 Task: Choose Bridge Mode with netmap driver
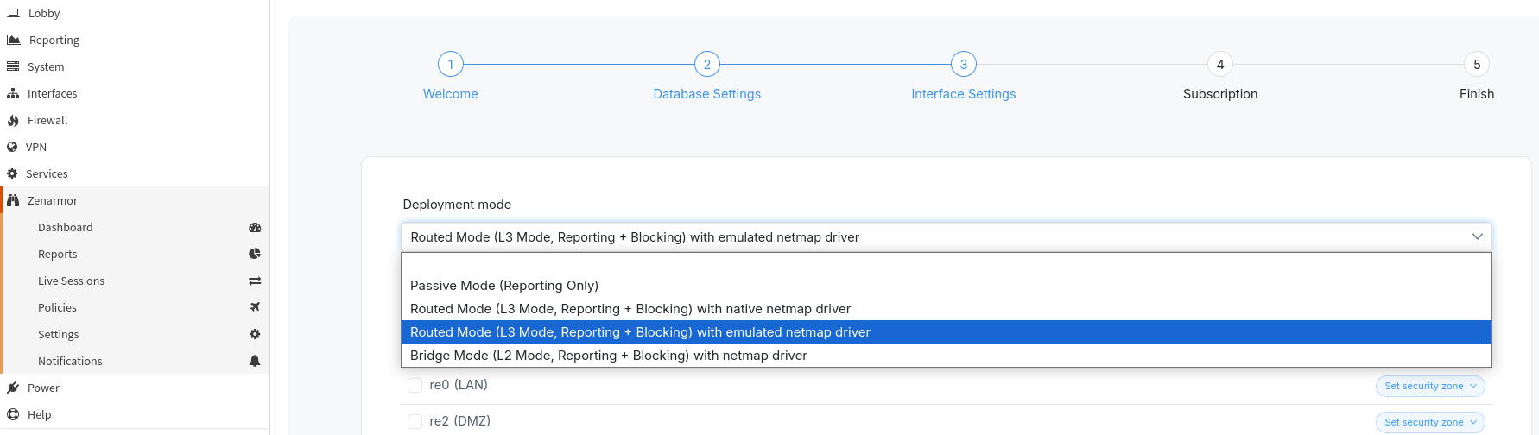(608, 356)
